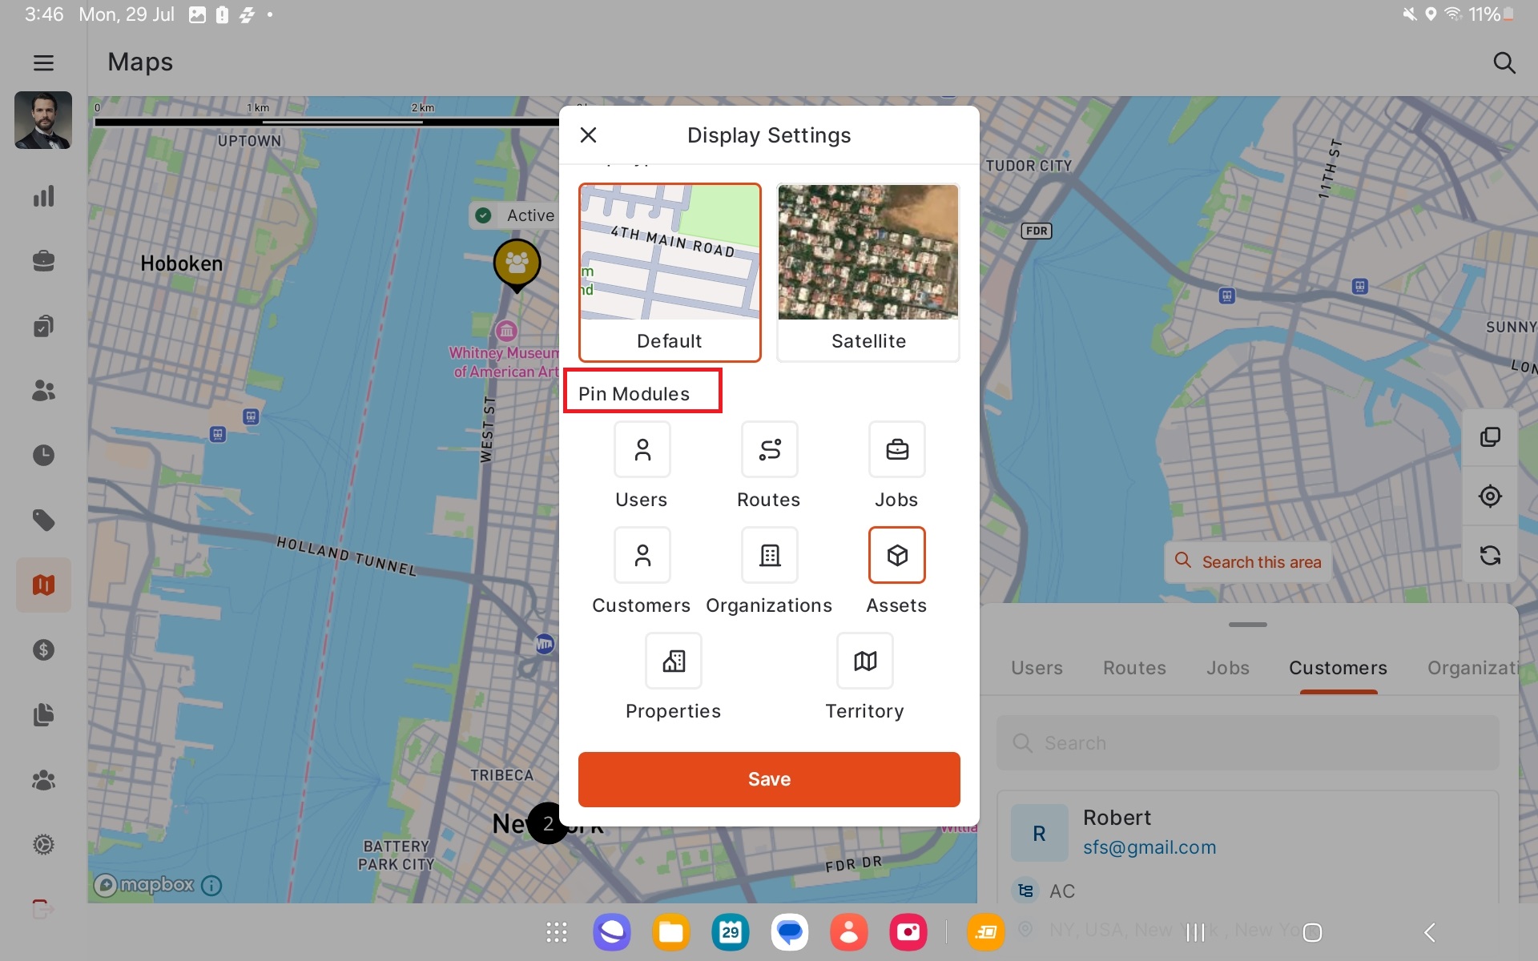Image resolution: width=1538 pixels, height=961 pixels.
Task: Open the tags icon in sidebar
Action: pyautogui.click(x=43, y=521)
